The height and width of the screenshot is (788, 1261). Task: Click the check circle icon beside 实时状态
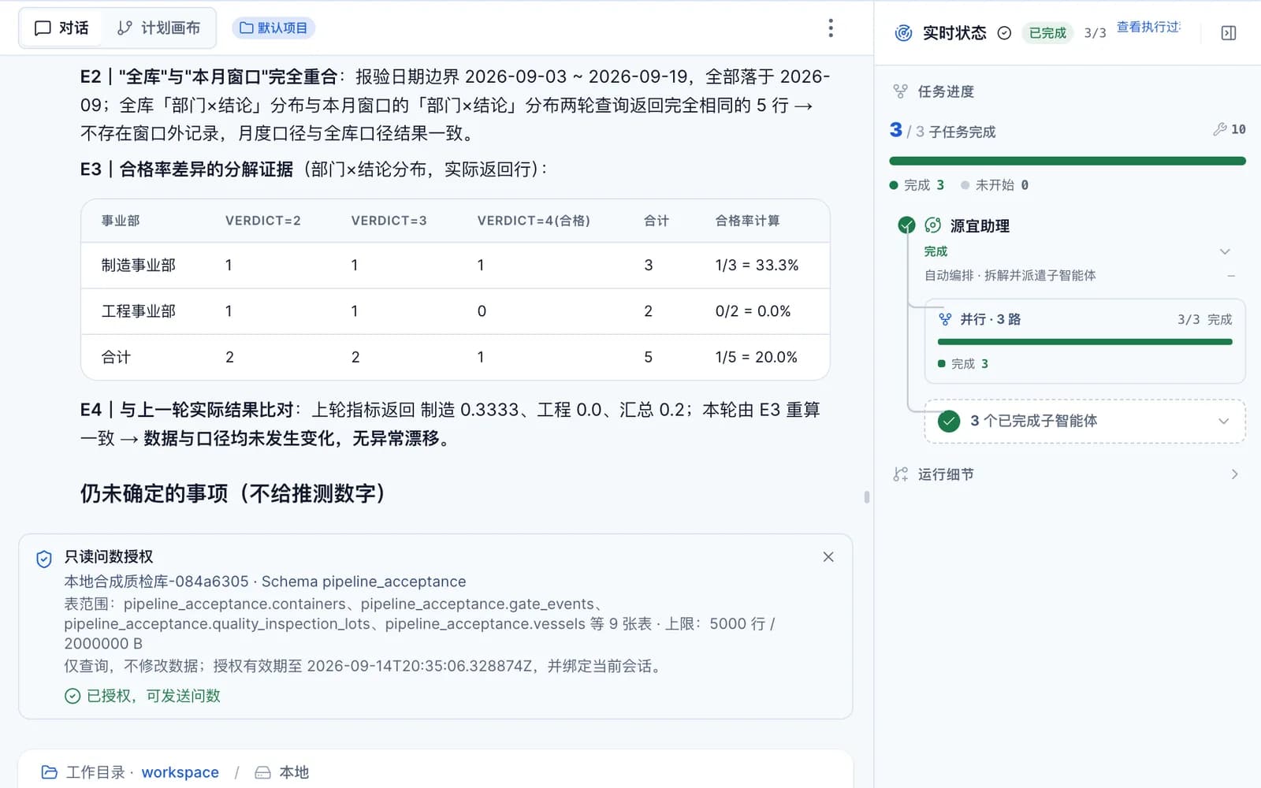[x=1004, y=32]
